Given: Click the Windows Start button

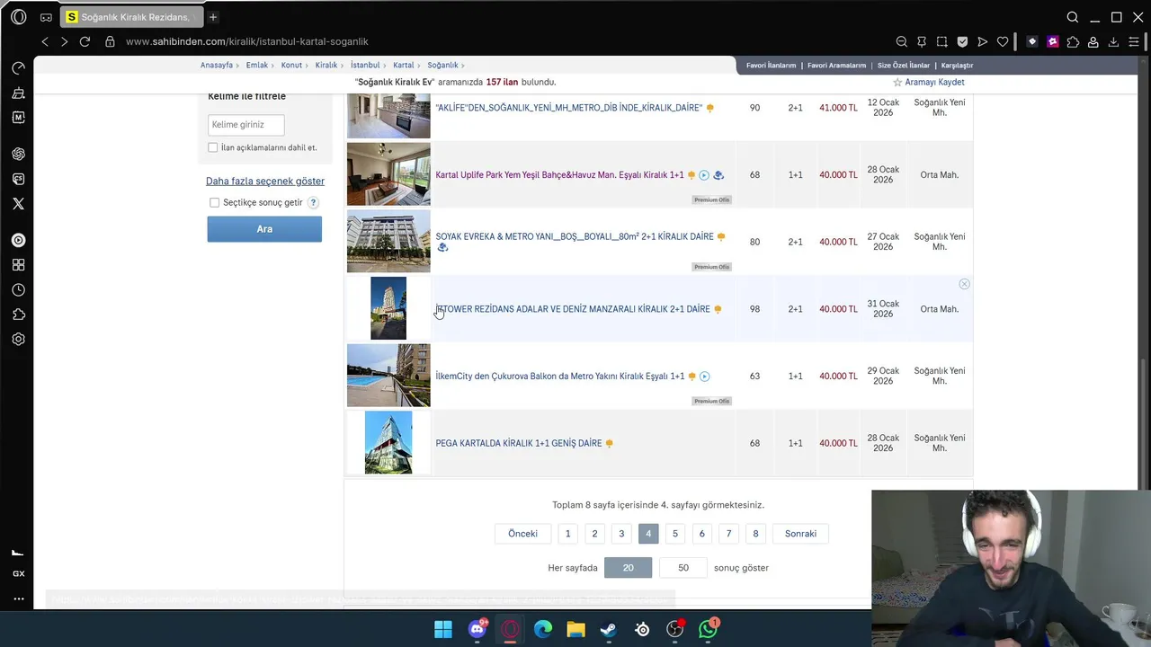Looking at the screenshot, I should [x=443, y=629].
